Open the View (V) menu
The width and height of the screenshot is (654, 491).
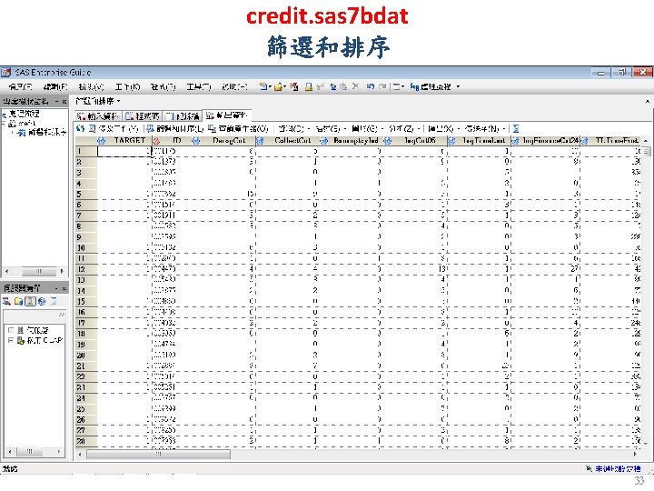pos(91,86)
